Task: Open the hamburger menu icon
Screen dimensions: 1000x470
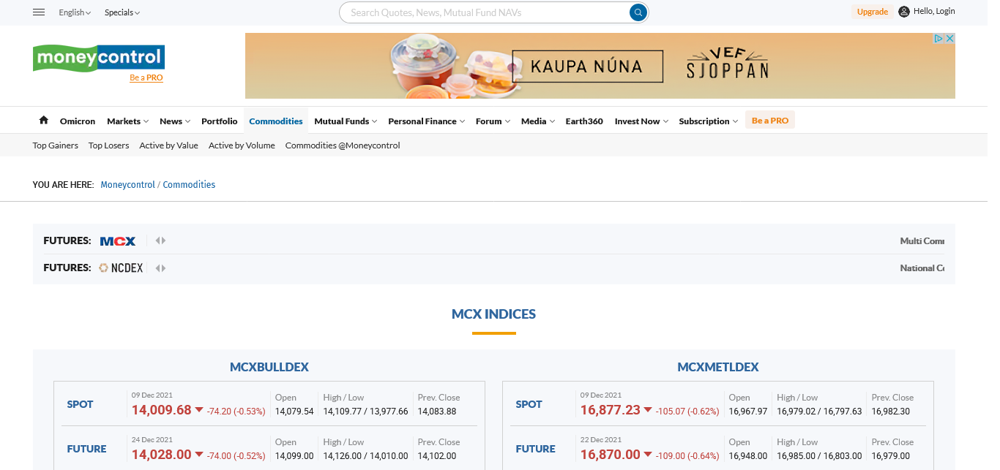Action: tap(40, 12)
